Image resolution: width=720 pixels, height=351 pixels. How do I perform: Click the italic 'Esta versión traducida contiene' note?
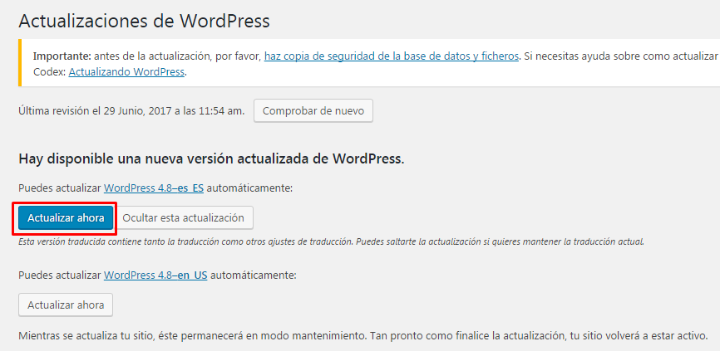click(x=332, y=241)
